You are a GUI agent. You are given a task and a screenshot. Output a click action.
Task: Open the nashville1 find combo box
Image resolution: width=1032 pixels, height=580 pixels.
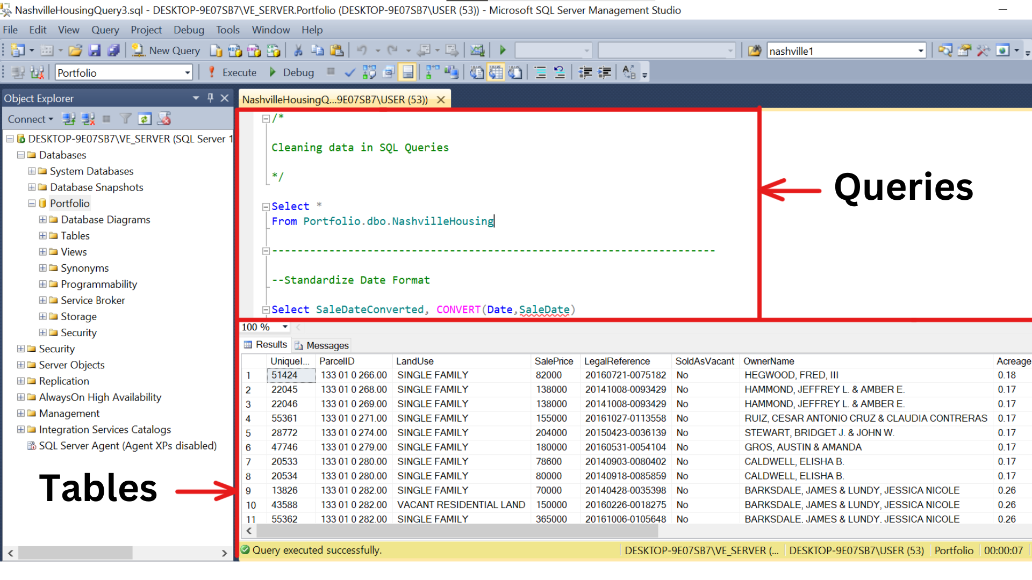click(x=921, y=51)
